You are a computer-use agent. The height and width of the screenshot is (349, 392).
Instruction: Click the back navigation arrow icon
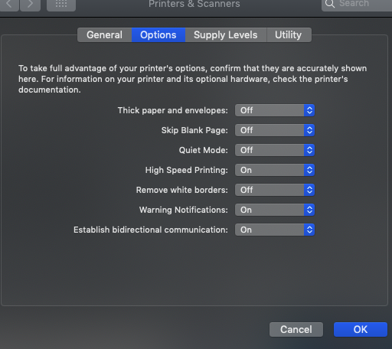pyautogui.click(x=9, y=4)
